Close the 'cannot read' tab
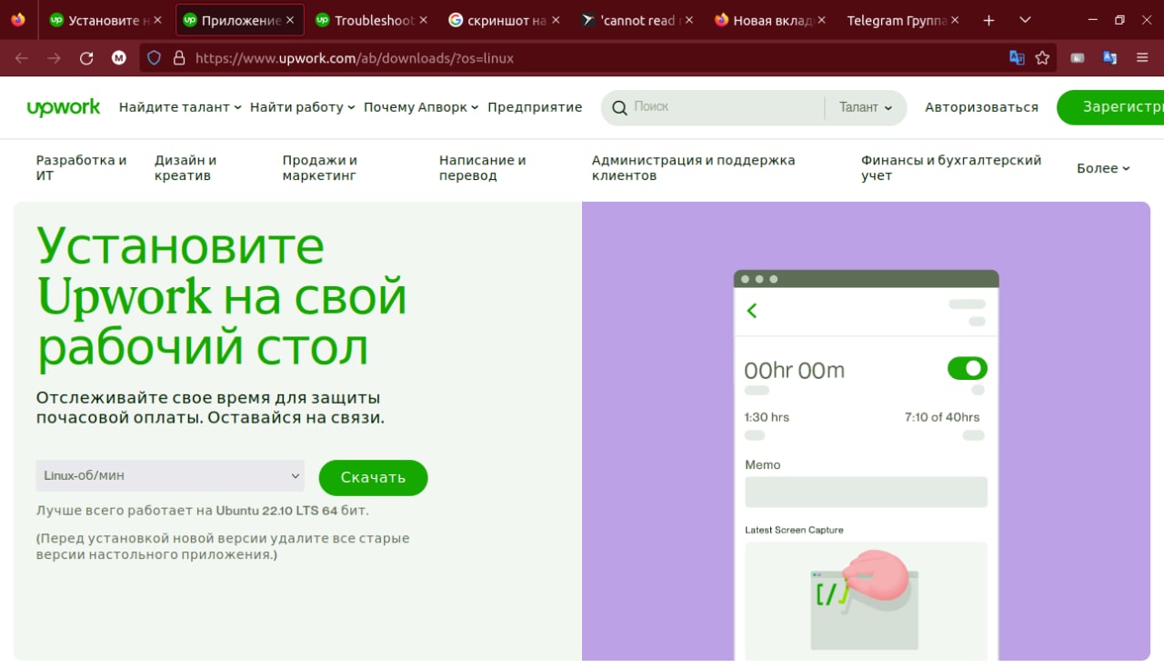 688,20
